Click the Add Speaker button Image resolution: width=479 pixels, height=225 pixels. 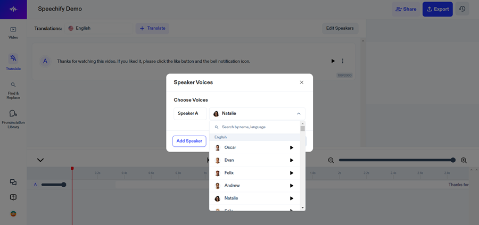189,141
